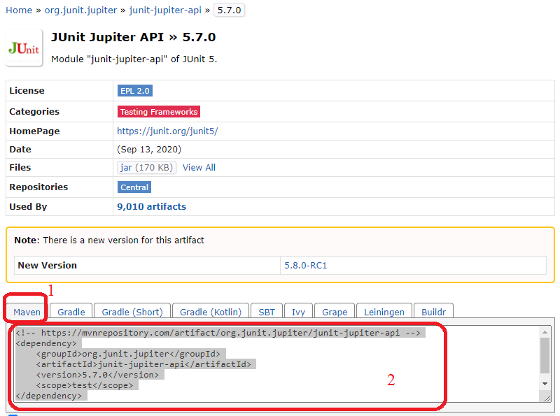Click the 'Categories' row label
Screen dimensions: 560x416
pyautogui.click(x=34, y=112)
